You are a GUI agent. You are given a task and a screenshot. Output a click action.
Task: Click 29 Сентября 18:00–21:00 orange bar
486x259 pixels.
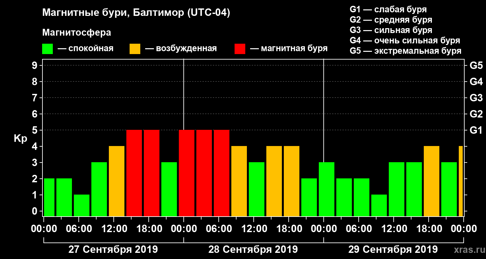pyautogui.click(x=432, y=181)
